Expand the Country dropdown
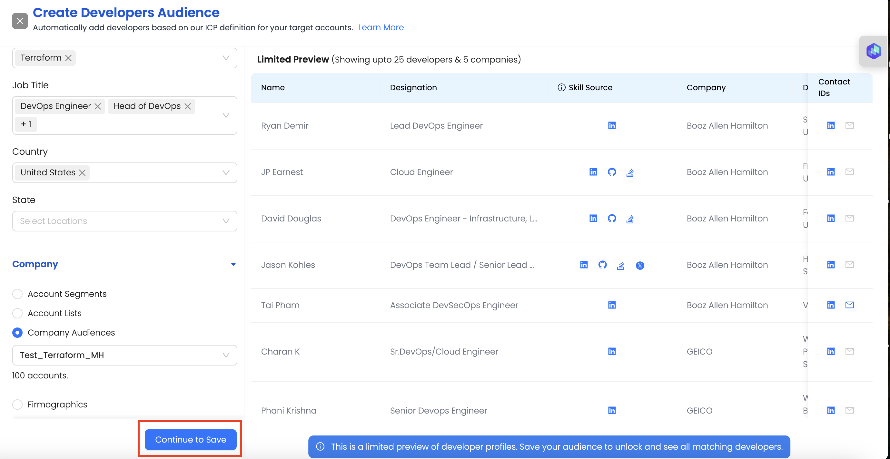The width and height of the screenshot is (890, 459). point(226,173)
